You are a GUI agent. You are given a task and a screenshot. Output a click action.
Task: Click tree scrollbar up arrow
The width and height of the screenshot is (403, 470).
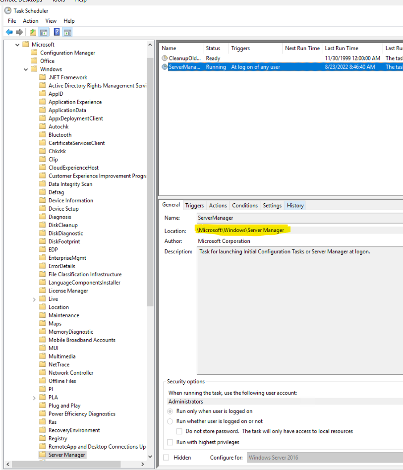(x=150, y=45)
